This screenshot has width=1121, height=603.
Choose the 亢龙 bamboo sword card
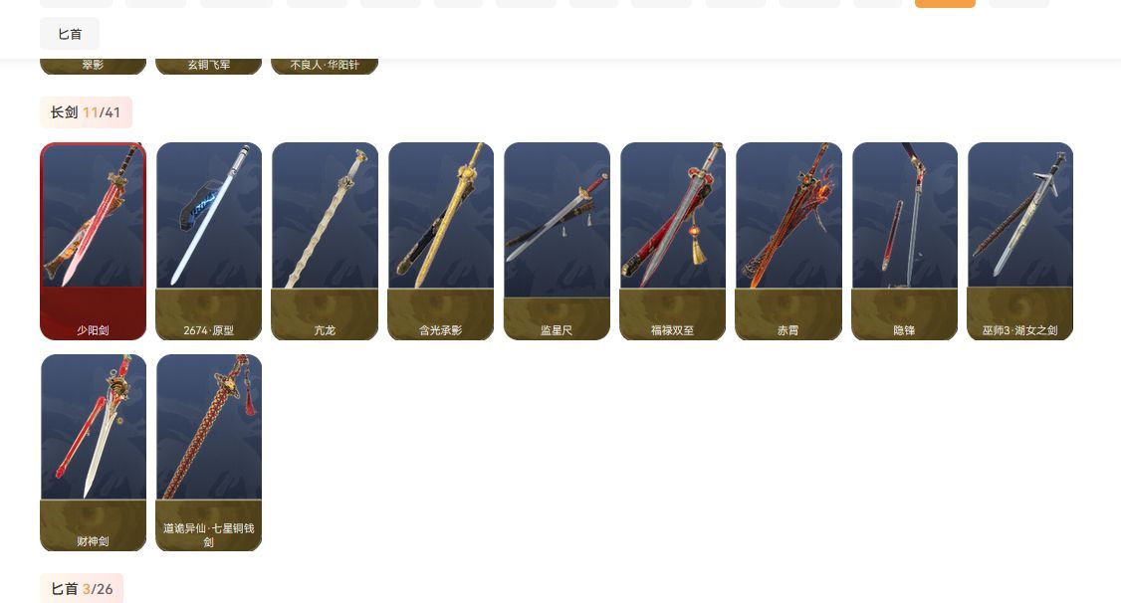click(x=325, y=241)
